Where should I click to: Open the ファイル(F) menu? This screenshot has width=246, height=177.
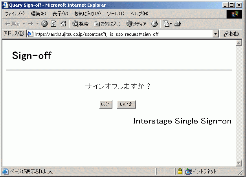[x=15, y=14]
